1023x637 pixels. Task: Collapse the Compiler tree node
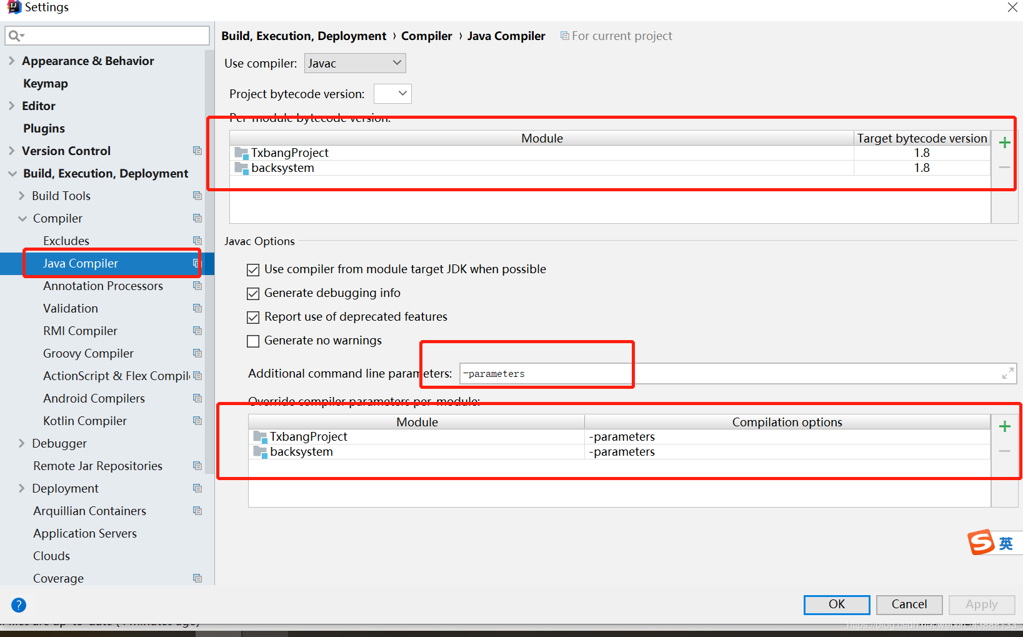tap(22, 218)
